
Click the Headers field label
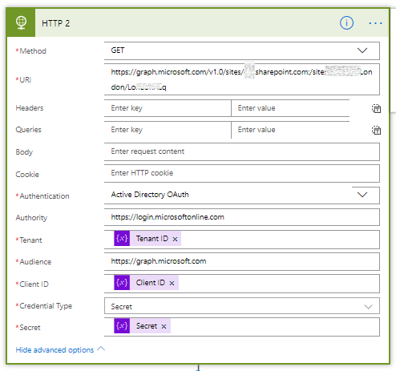coord(30,108)
